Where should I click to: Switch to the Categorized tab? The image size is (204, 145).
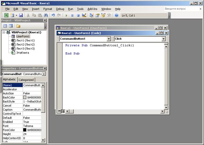coord(26,80)
